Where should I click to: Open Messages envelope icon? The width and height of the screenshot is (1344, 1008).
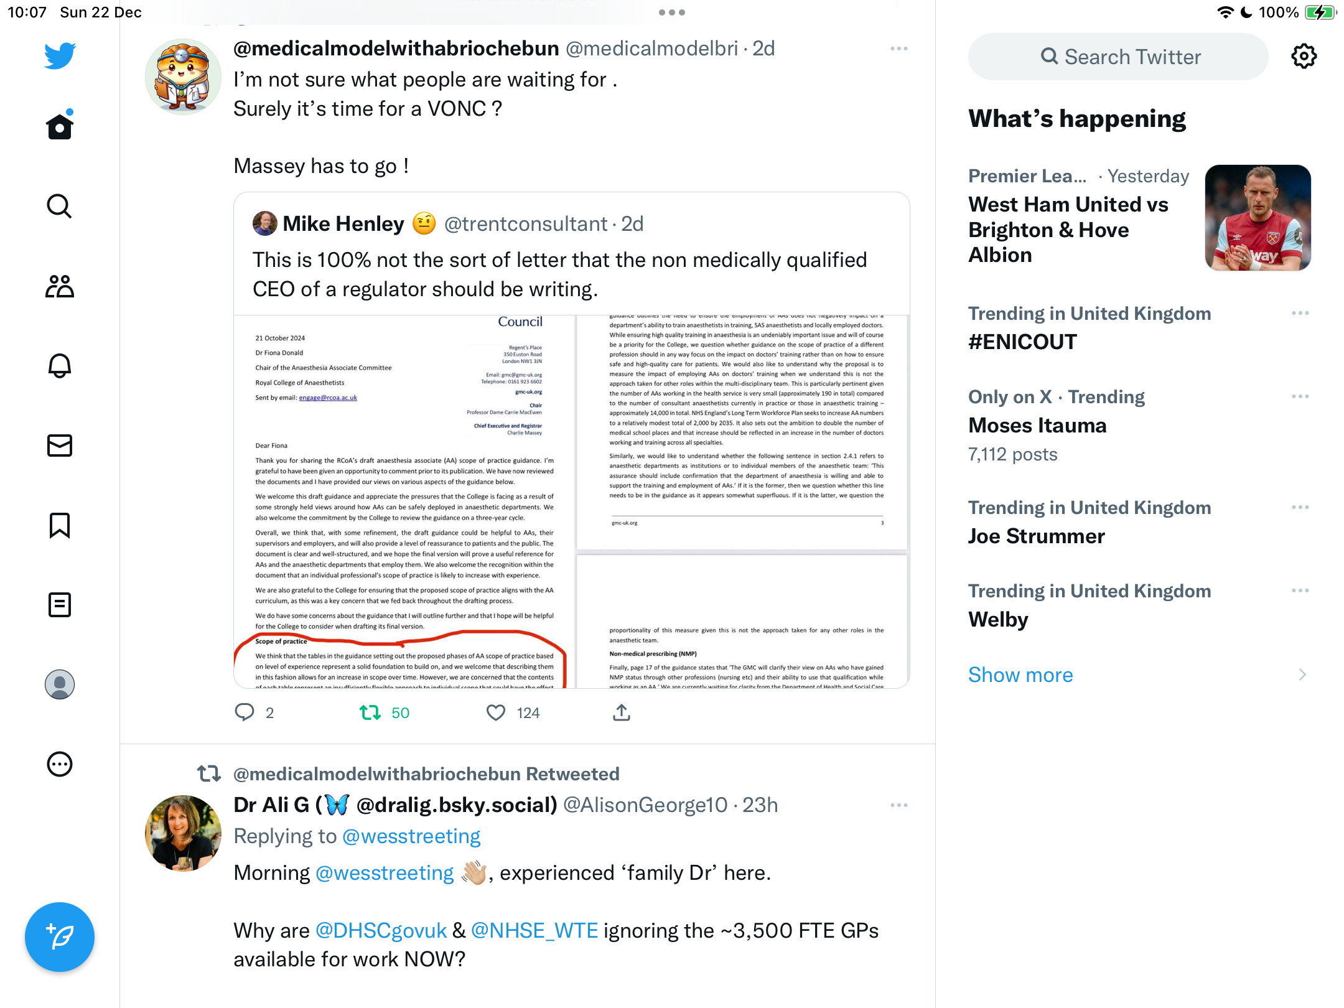click(x=60, y=446)
